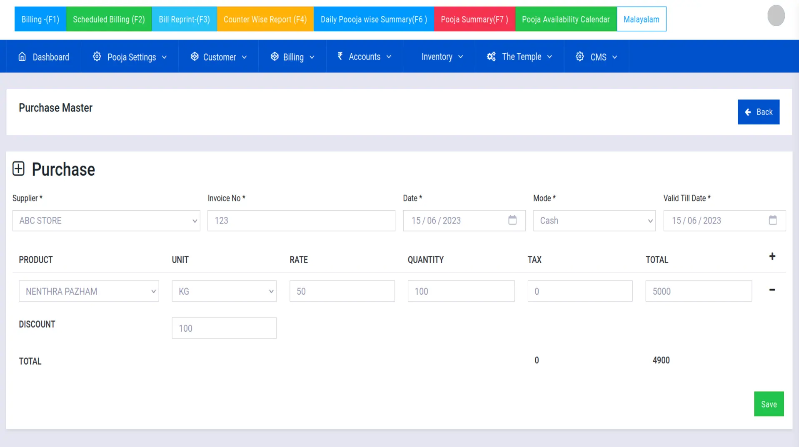Click the grand total value 4900

661,360
